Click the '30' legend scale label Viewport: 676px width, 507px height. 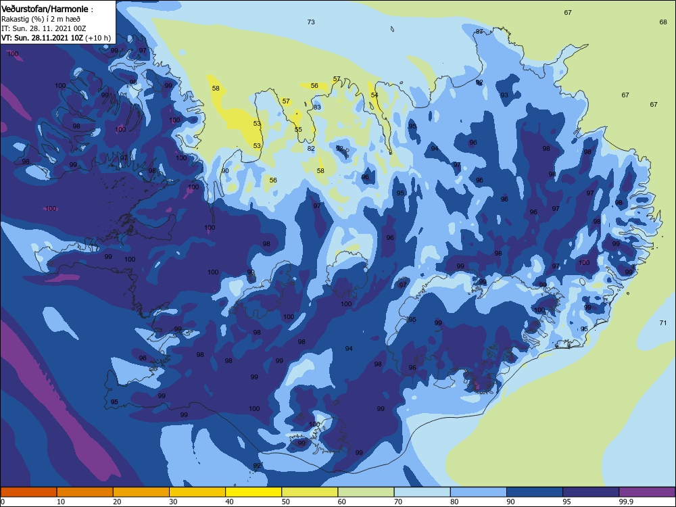click(x=173, y=502)
